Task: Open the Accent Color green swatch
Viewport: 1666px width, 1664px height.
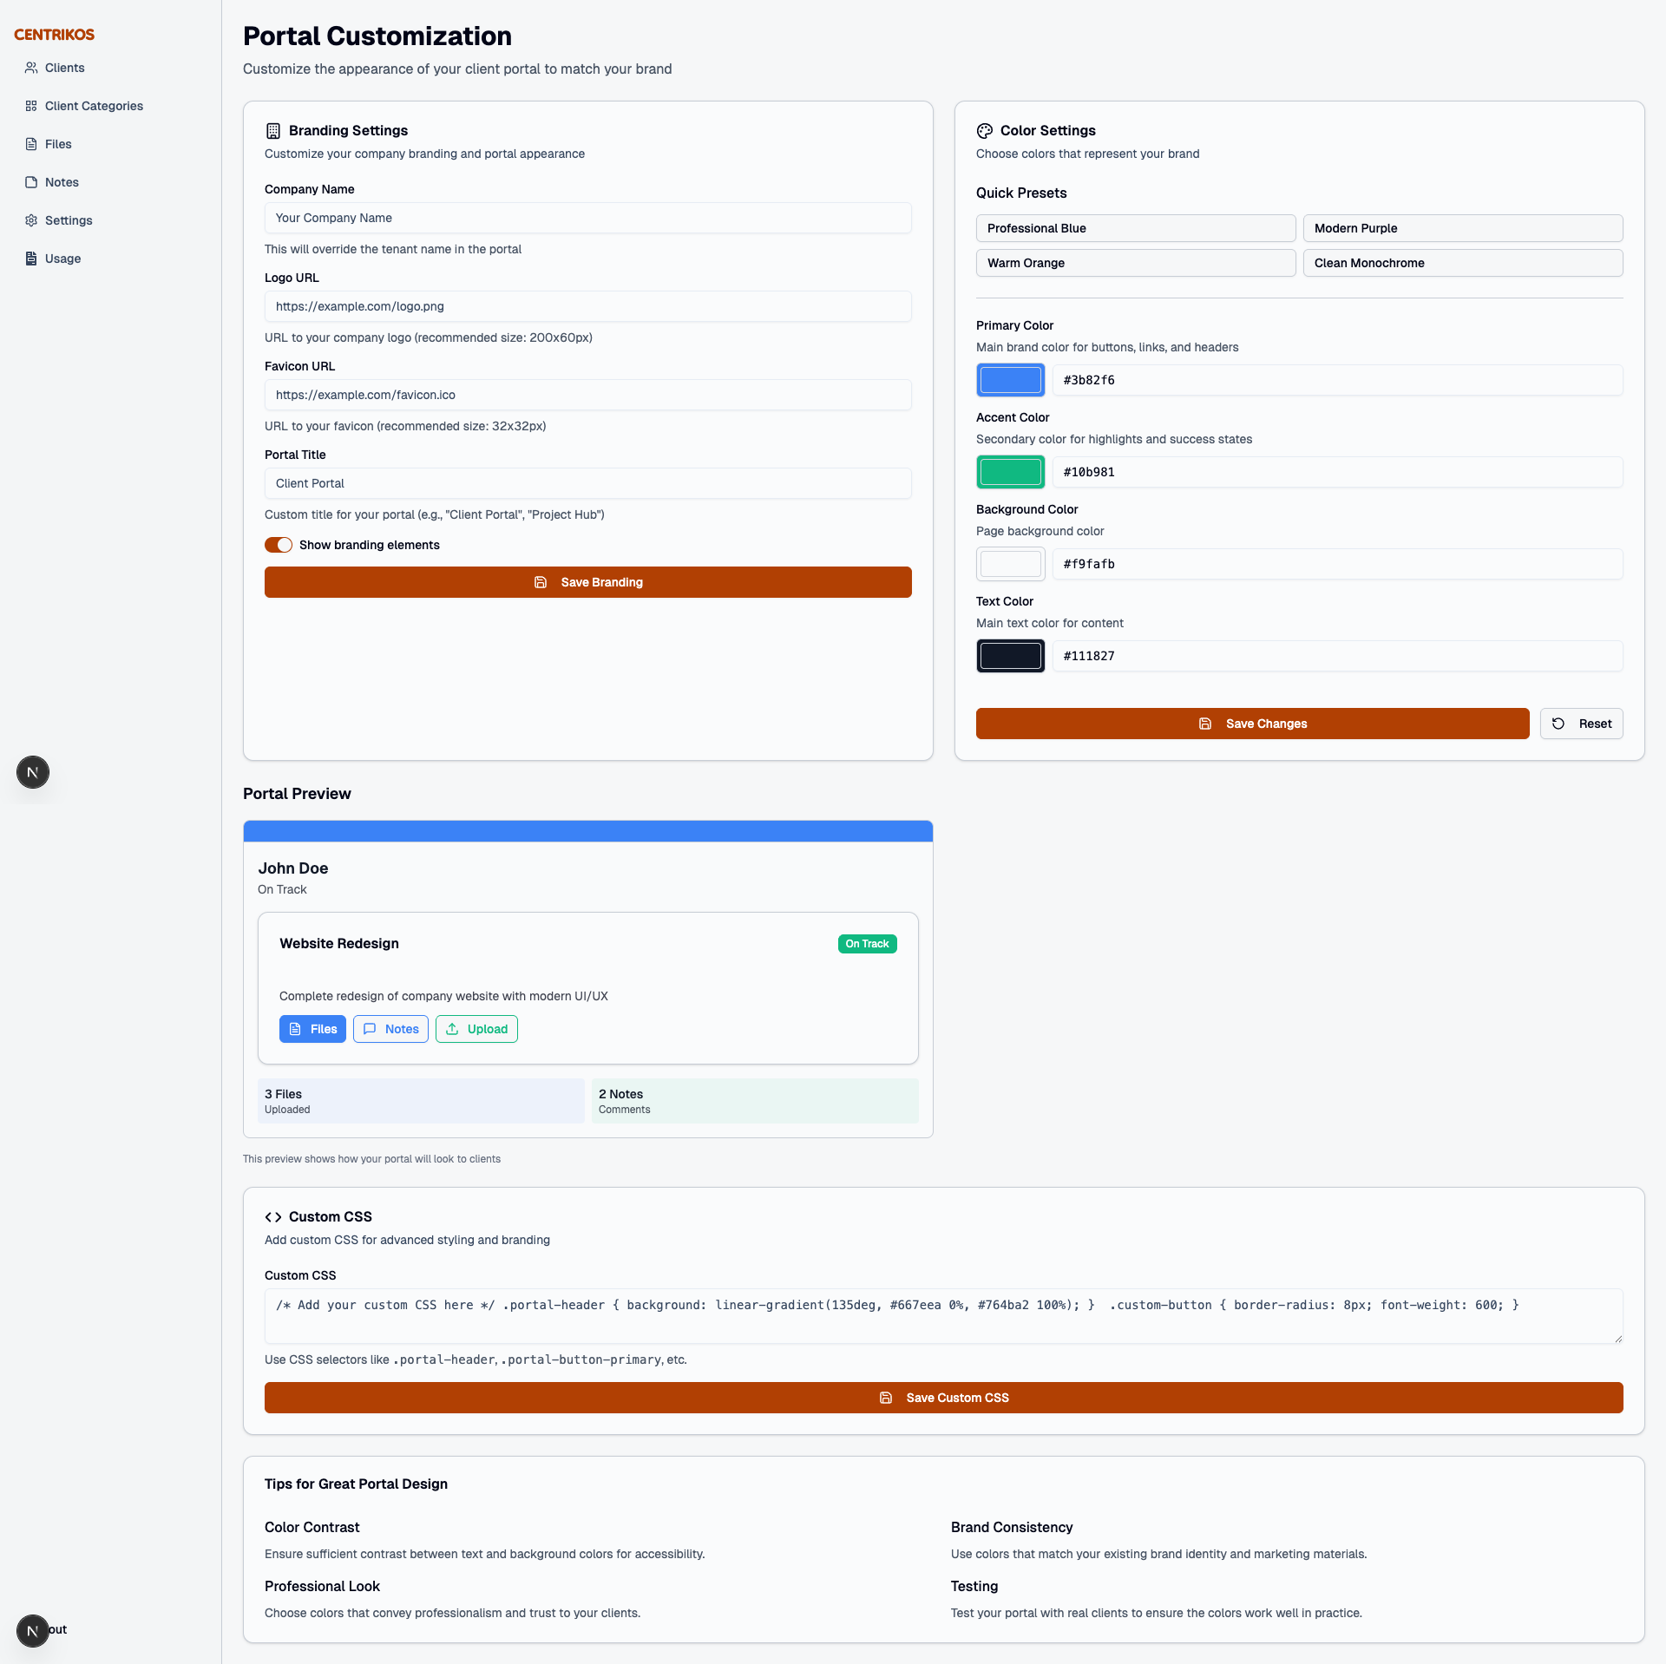Action: point(1011,472)
